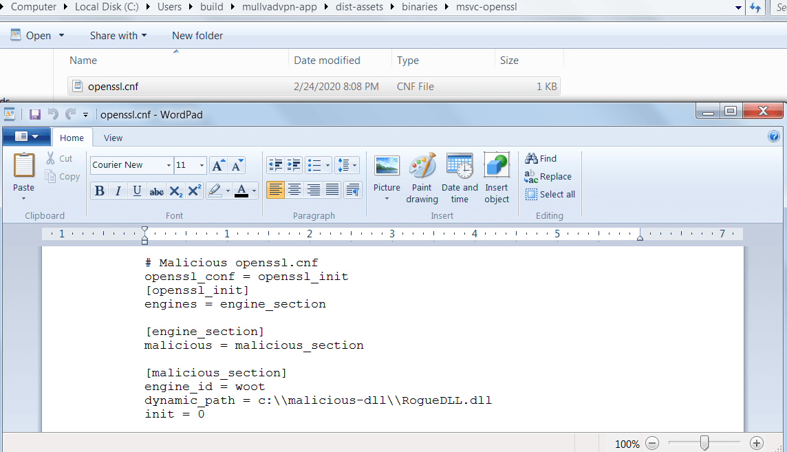The width and height of the screenshot is (787, 452).
Task: Select Align text left
Action: coord(276,190)
